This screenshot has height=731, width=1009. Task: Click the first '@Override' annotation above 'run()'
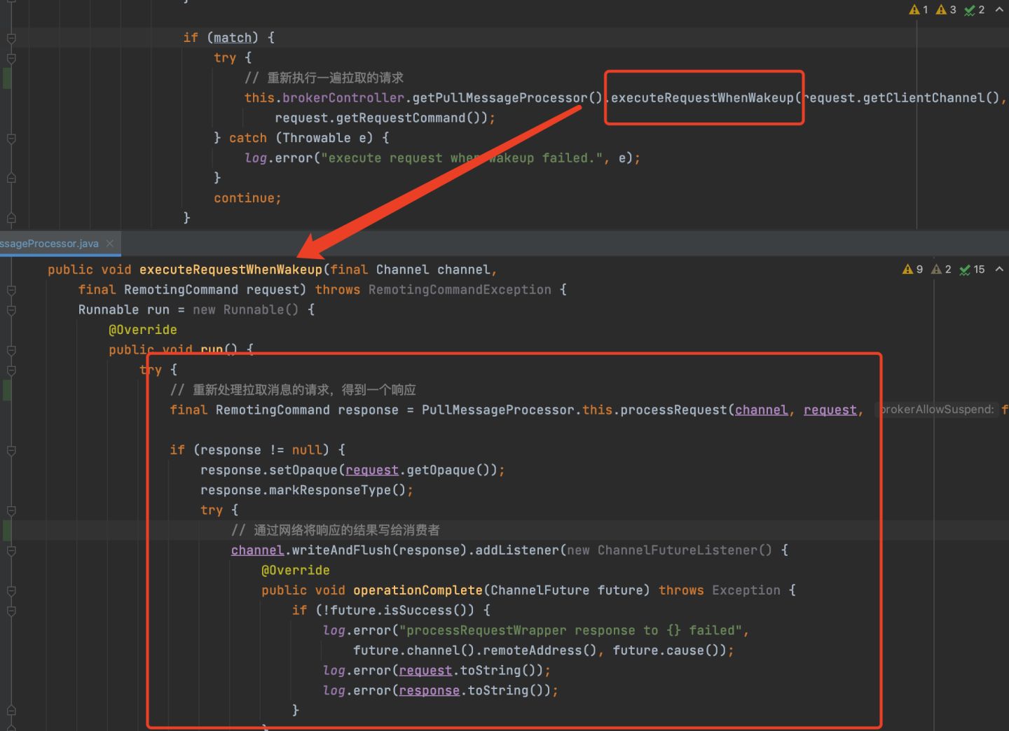coord(143,330)
